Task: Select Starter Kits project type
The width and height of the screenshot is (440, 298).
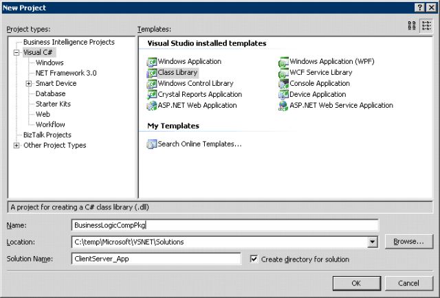Action: pyautogui.click(x=53, y=104)
